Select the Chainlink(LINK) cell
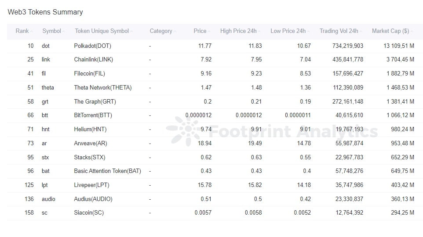Screen dimensions: 423x237 [x=93, y=60]
